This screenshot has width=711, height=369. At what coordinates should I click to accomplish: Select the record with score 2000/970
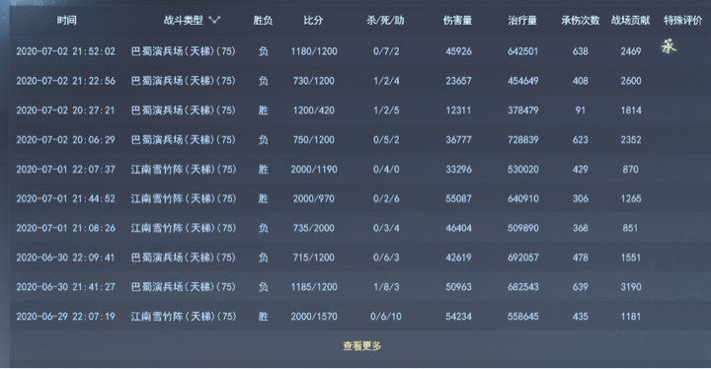point(359,198)
